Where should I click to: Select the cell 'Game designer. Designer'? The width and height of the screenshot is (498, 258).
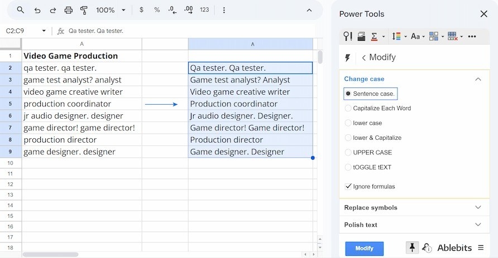pyautogui.click(x=250, y=152)
